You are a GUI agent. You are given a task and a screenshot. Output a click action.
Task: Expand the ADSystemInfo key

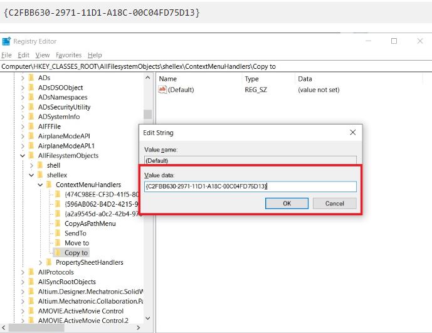click(23, 117)
